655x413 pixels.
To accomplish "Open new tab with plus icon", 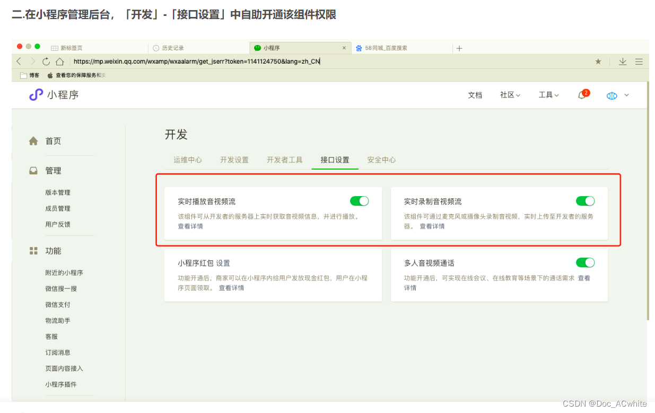I will click(459, 48).
